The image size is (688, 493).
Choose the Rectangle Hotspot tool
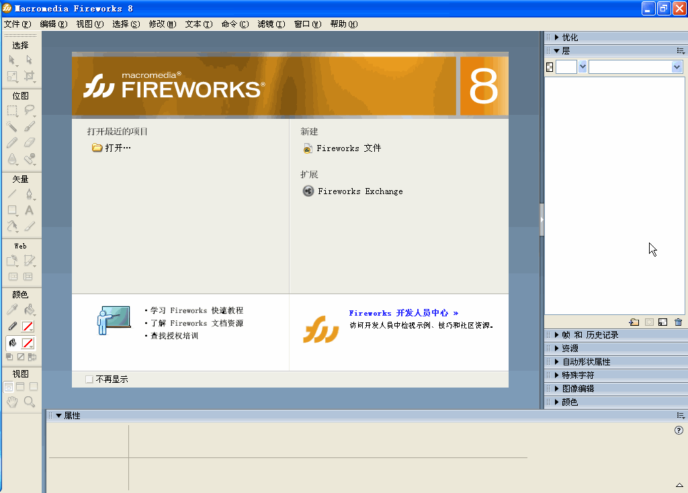(12, 261)
